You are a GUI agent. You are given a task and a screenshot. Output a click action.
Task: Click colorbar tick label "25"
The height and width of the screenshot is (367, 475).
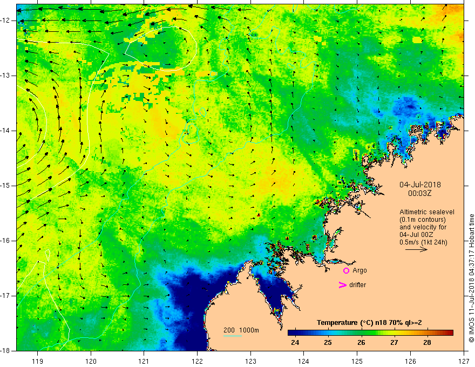pos(328,343)
